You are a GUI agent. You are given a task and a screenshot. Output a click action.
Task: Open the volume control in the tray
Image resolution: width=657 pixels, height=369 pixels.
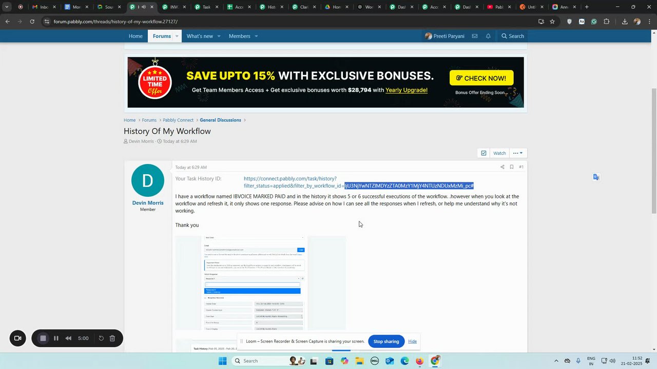pyautogui.click(x=612, y=361)
